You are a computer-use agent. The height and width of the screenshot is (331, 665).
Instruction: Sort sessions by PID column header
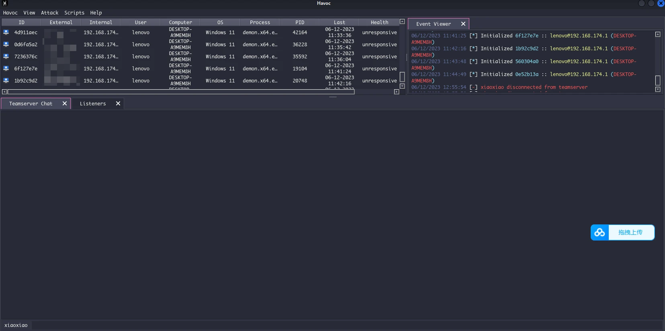coord(300,23)
